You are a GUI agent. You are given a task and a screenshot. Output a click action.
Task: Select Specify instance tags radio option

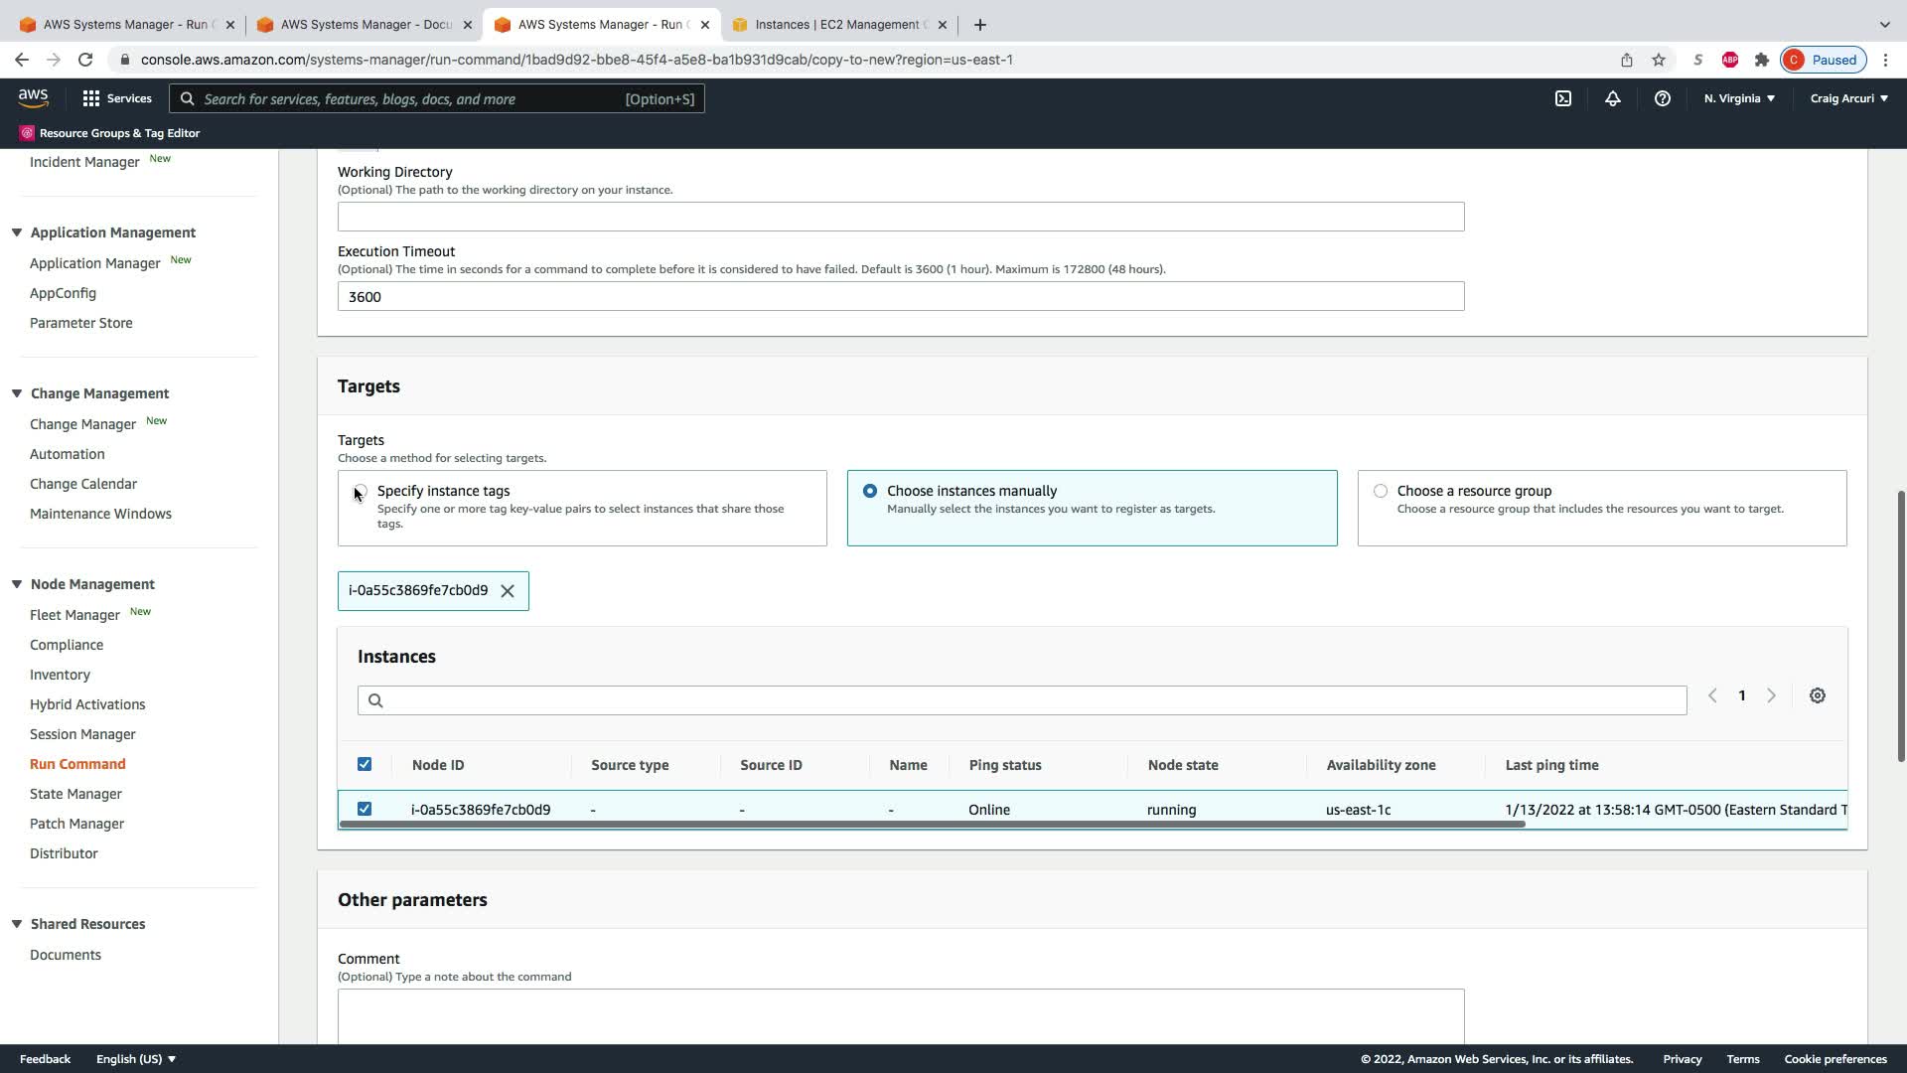[361, 491]
